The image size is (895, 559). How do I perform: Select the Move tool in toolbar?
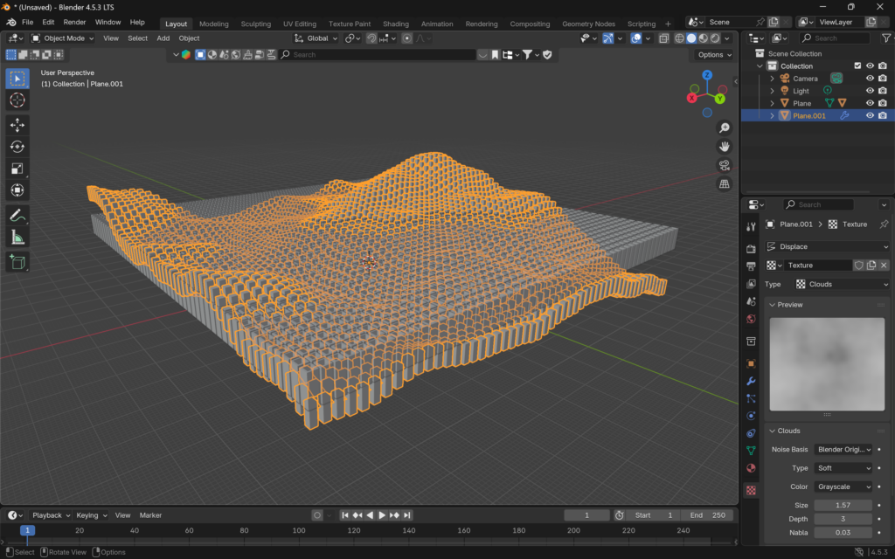(x=17, y=125)
